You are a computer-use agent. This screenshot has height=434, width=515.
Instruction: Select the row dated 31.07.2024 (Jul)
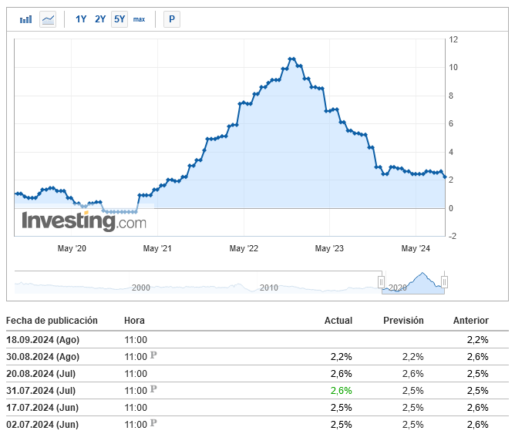(257, 391)
